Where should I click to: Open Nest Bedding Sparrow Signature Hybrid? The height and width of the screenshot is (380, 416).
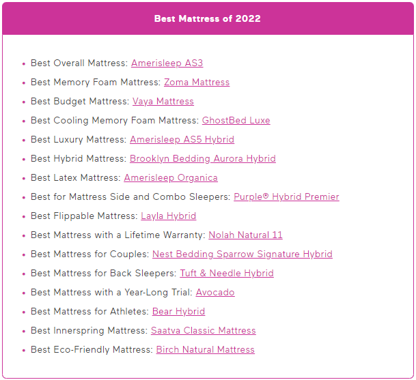click(242, 254)
